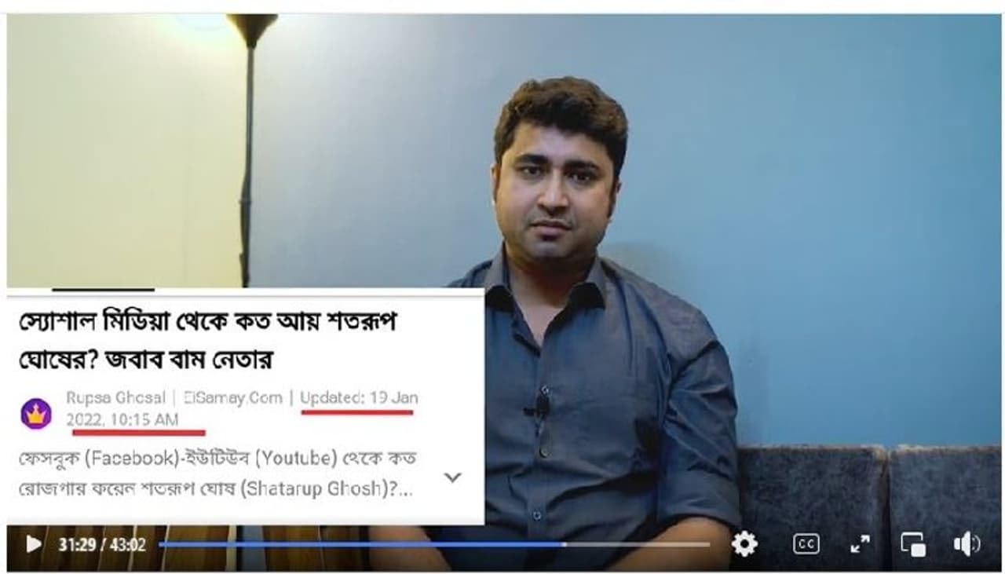Open picture-in-picture mini player
Viewport: 1005px width, 574px height.
912,543
